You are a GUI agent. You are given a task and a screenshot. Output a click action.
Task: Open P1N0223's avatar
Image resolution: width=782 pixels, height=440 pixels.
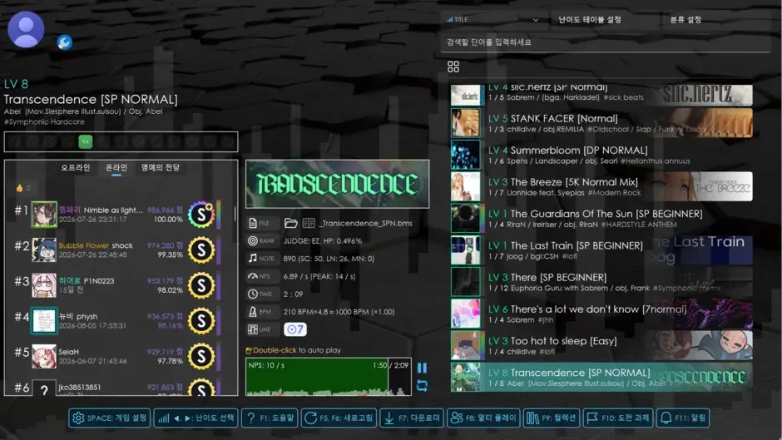pos(44,285)
